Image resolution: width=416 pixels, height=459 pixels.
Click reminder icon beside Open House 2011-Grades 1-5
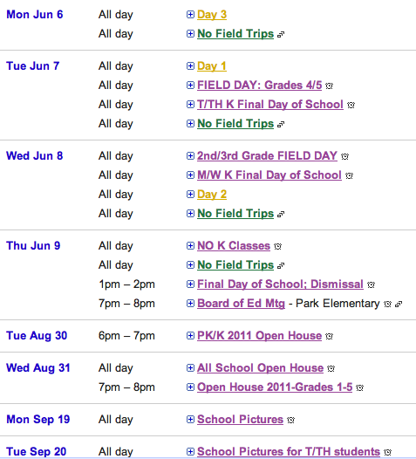(x=359, y=387)
